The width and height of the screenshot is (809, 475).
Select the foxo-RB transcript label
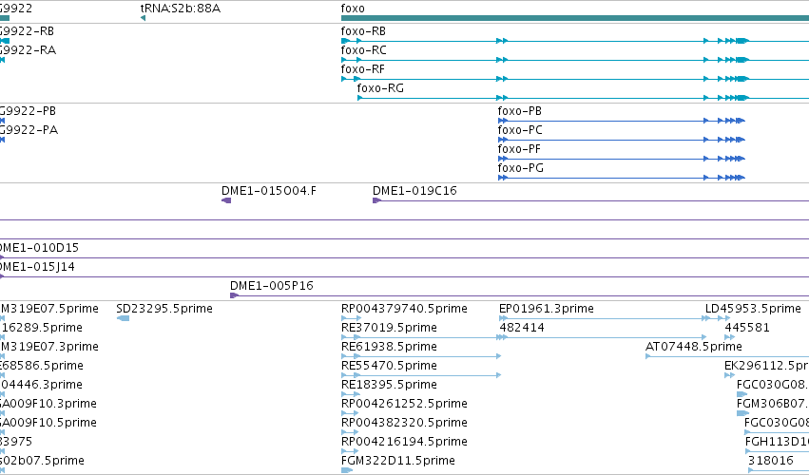(x=363, y=31)
